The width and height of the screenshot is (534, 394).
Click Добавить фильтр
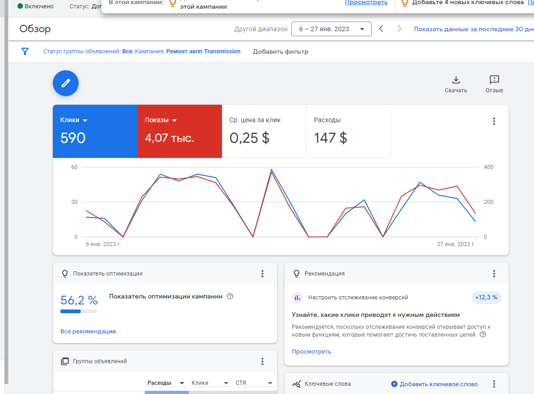click(281, 52)
